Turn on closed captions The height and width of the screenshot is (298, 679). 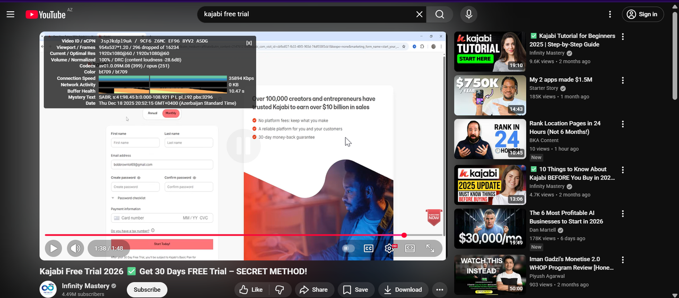[x=369, y=248]
